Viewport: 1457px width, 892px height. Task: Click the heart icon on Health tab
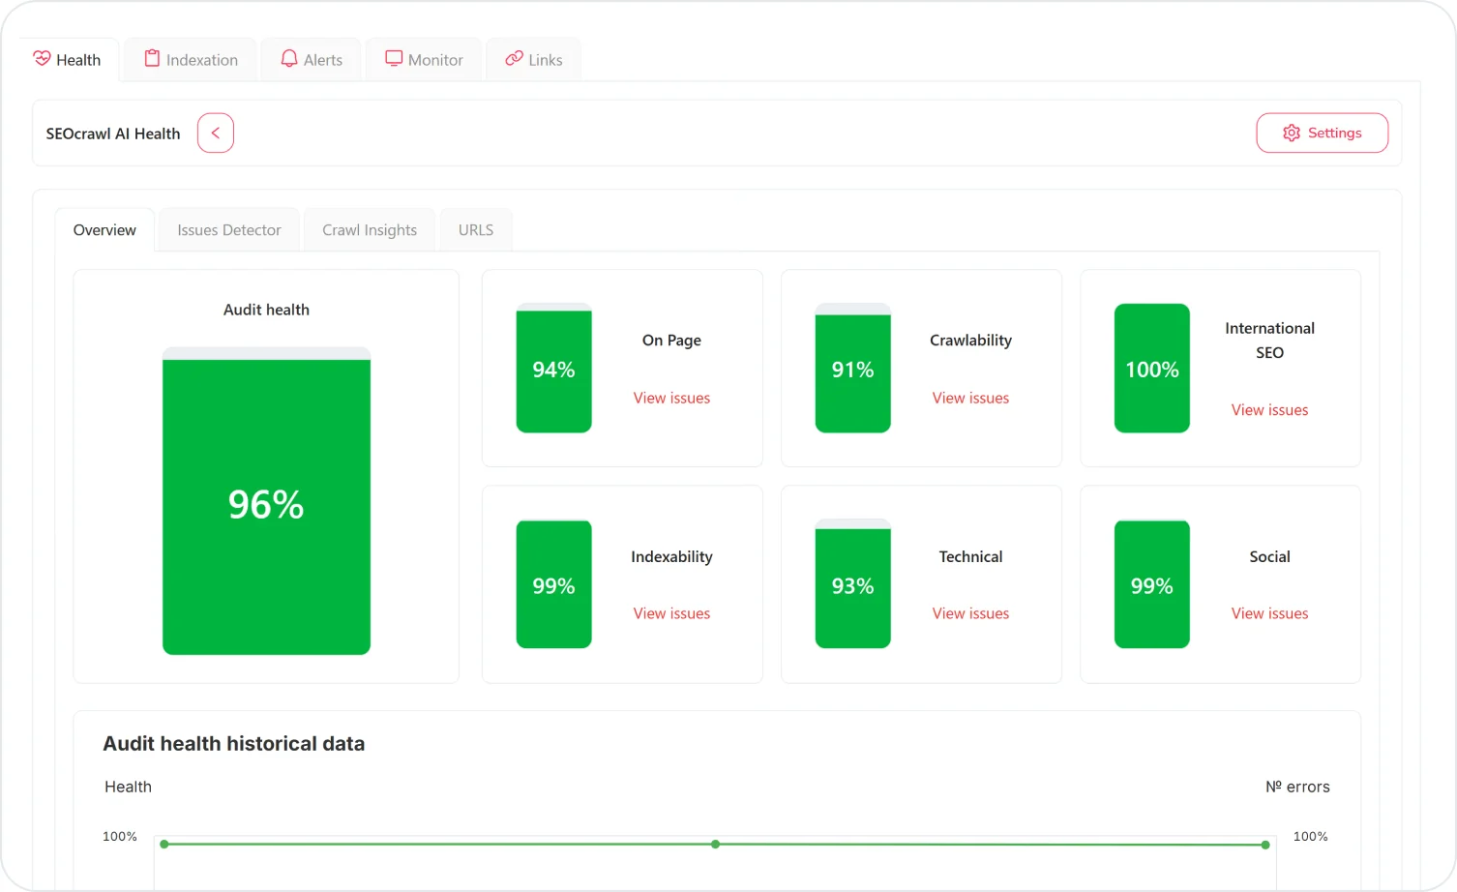tap(42, 59)
